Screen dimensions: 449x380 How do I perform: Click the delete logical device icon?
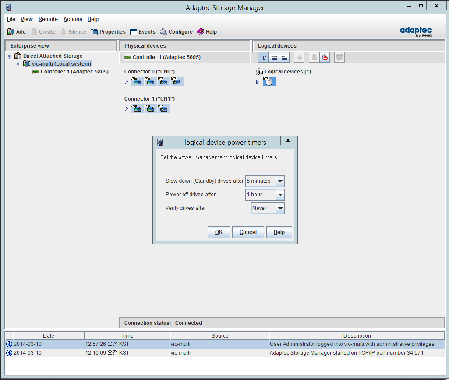pos(325,57)
